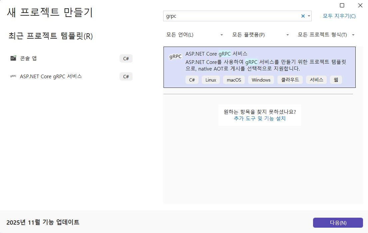Select the 콘솔 앱 recent template
The image size is (368, 233).
click(x=71, y=58)
